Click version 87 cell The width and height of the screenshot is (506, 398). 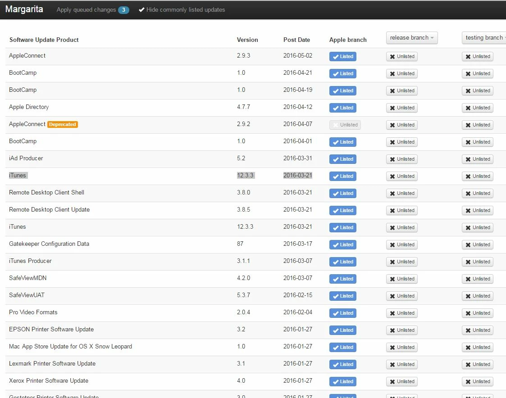pyautogui.click(x=240, y=244)
